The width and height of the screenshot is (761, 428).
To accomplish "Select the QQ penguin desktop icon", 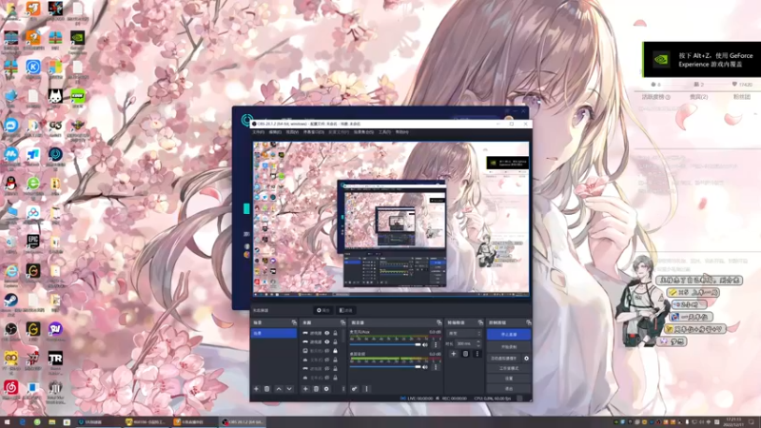I will tap(10, 184).
